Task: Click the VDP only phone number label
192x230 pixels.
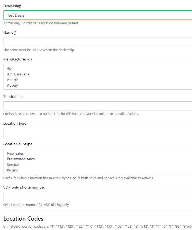Action: click(24, 187)
